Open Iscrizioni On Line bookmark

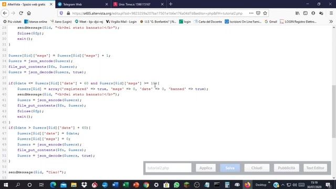point(243,22)
